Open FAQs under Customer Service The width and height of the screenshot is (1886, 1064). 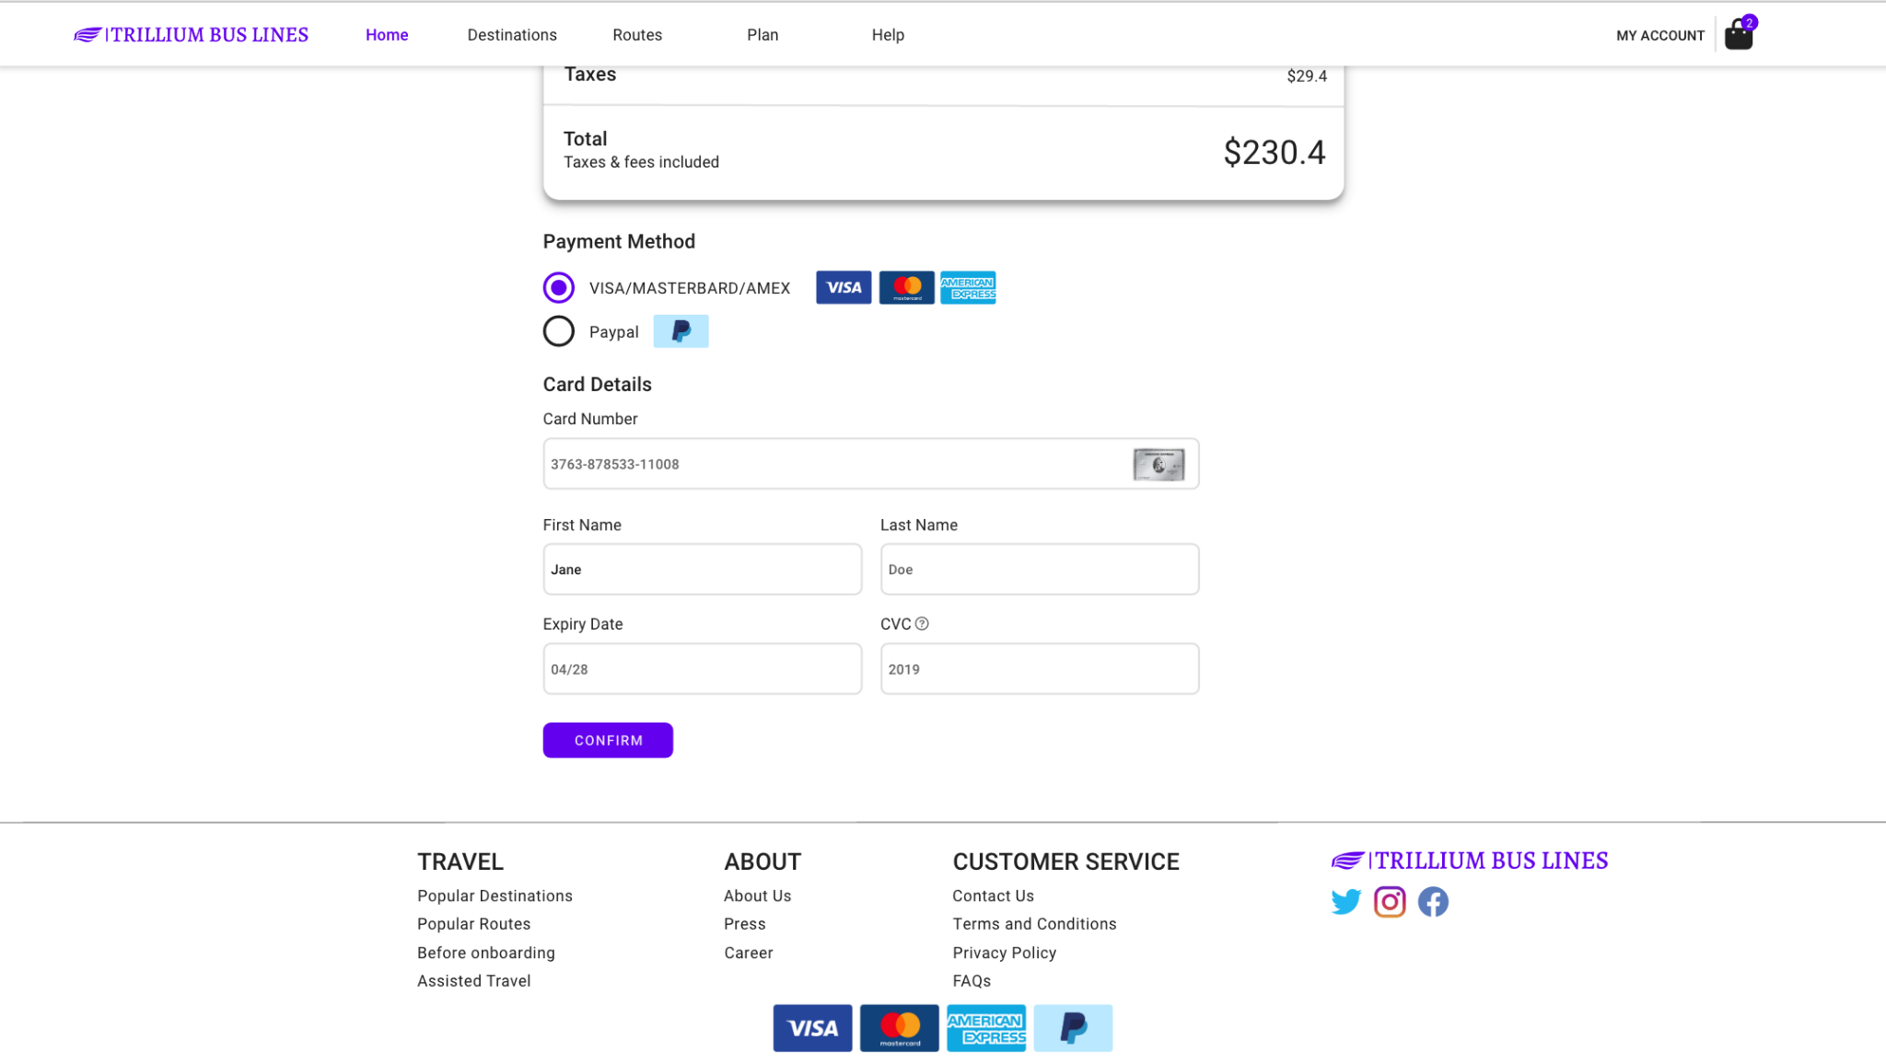972,980
